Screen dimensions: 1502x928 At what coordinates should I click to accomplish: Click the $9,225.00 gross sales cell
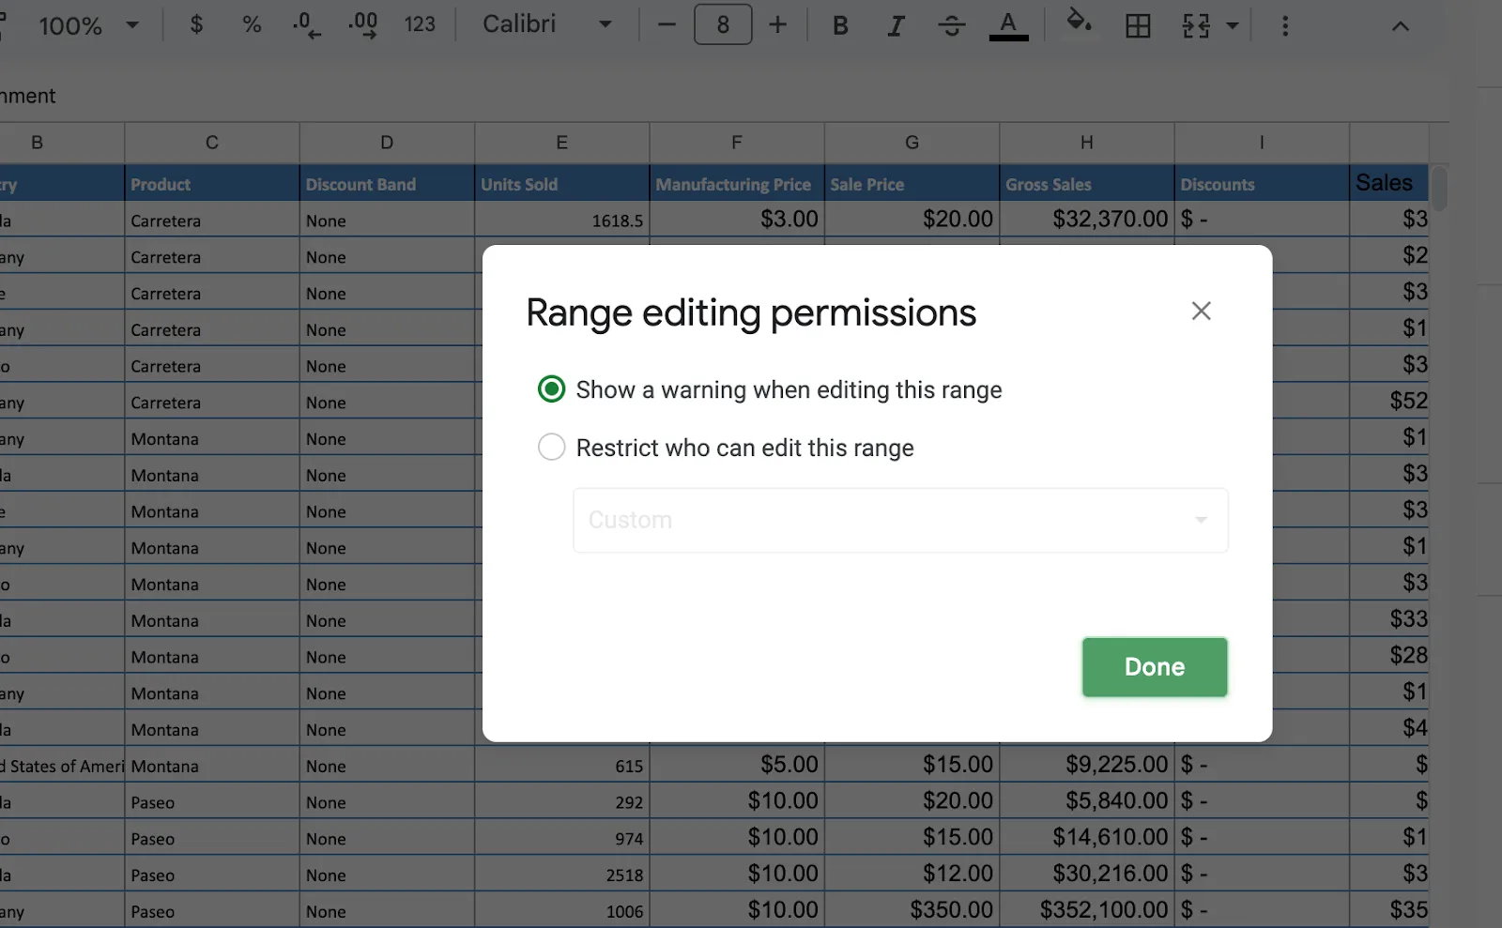tap(1086, 765)
